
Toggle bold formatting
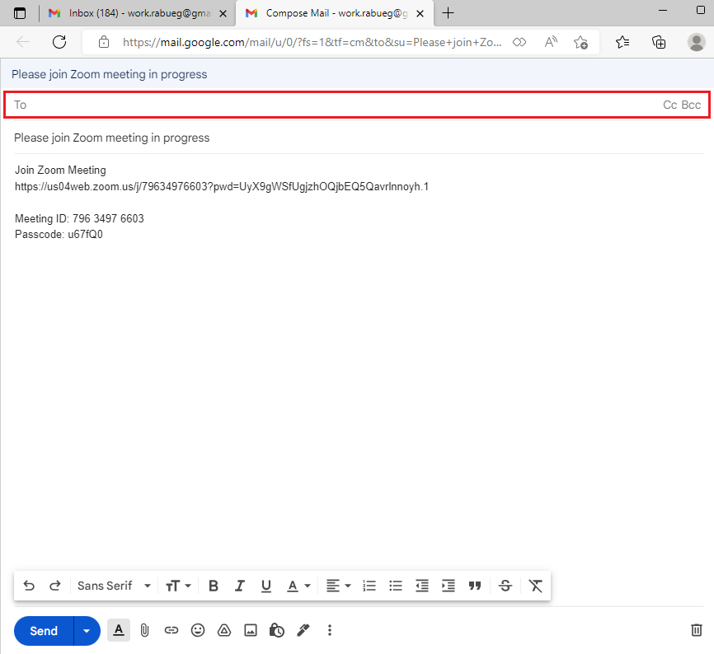pyautogui.click(x=213, y=586)
